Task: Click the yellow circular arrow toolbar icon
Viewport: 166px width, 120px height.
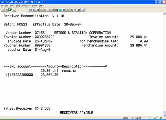Action: click(x=71, y=10)
